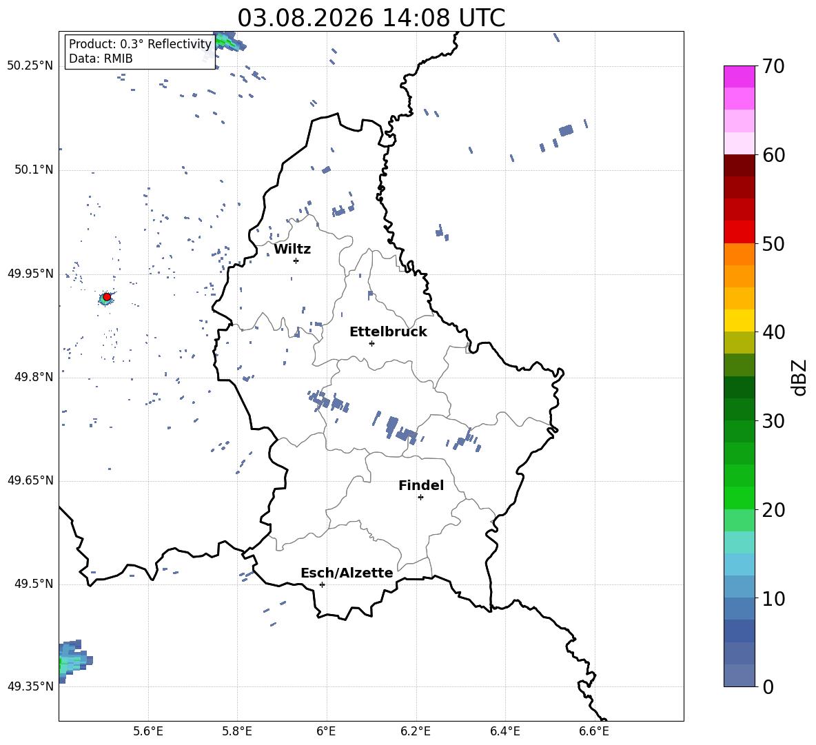Click the Ettelbruck station cross marker

point(371,343)
